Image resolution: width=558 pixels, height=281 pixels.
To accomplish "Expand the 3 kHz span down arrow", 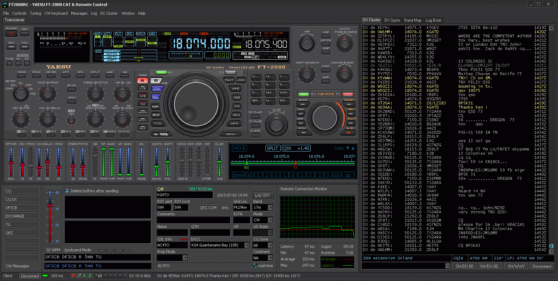I will [x=348, y=148].
